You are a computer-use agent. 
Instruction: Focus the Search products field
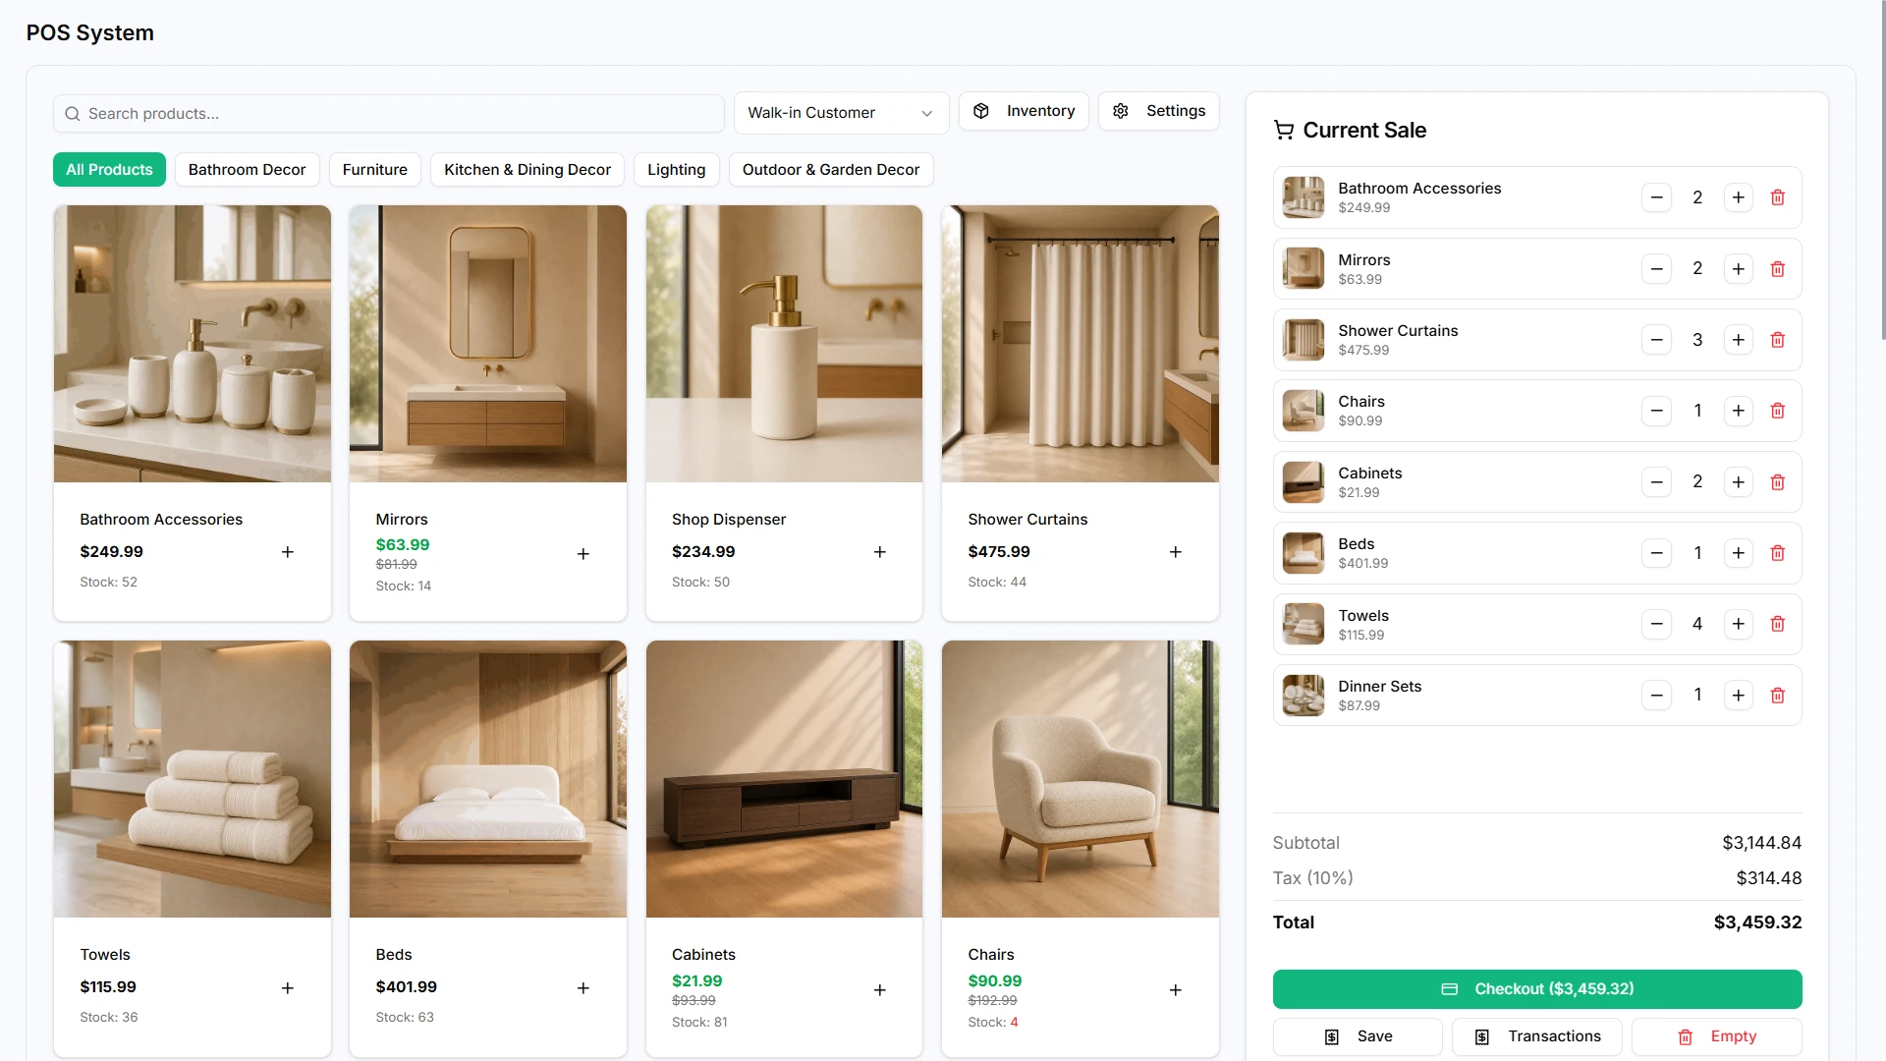click(389, 114)
